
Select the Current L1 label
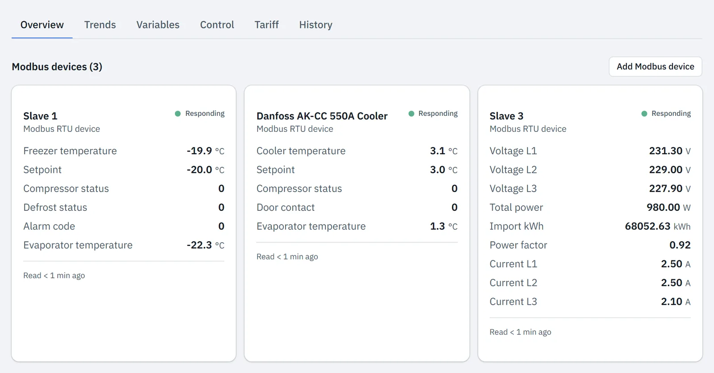[513, 264]
